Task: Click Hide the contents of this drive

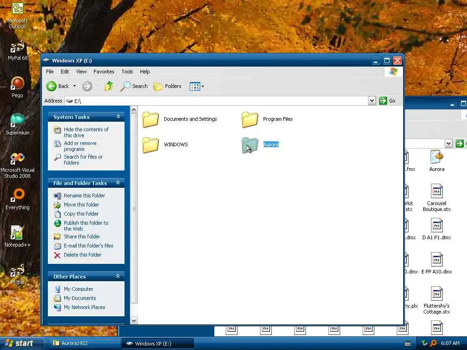Action: [x=86, y=132]
